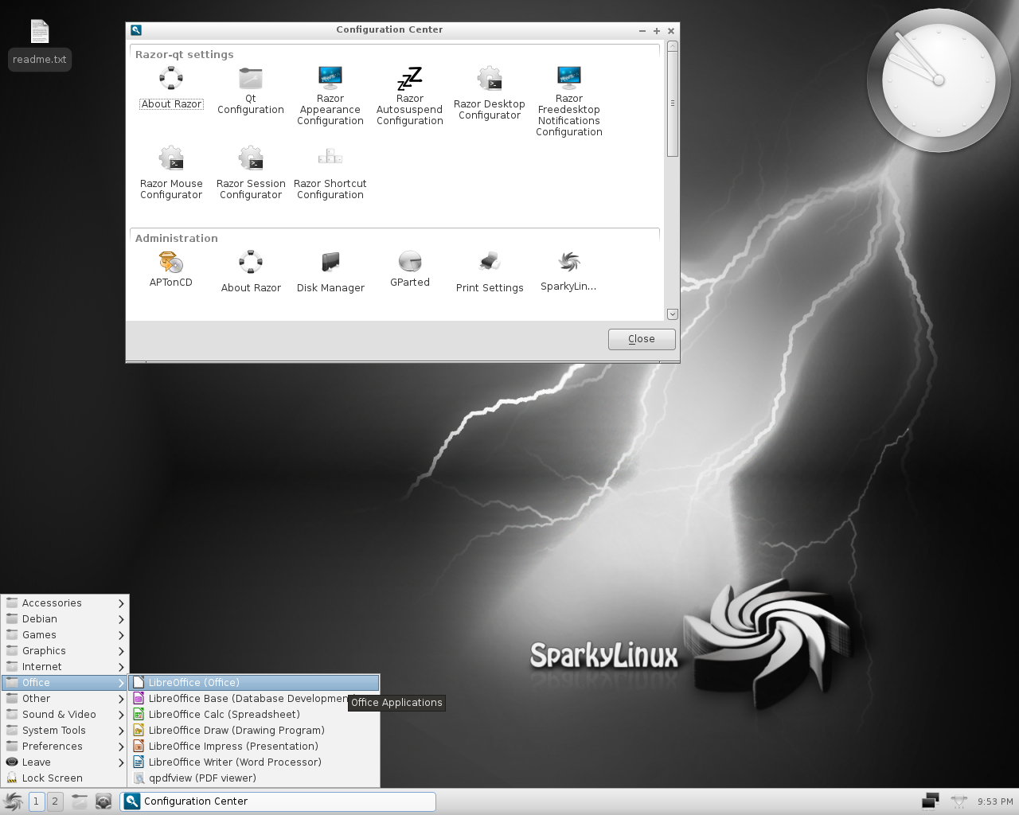The width and height of the screenshot is (1019, 815).
Task: Open Razor Autosuspend Configuration
Action: [410, 96]
